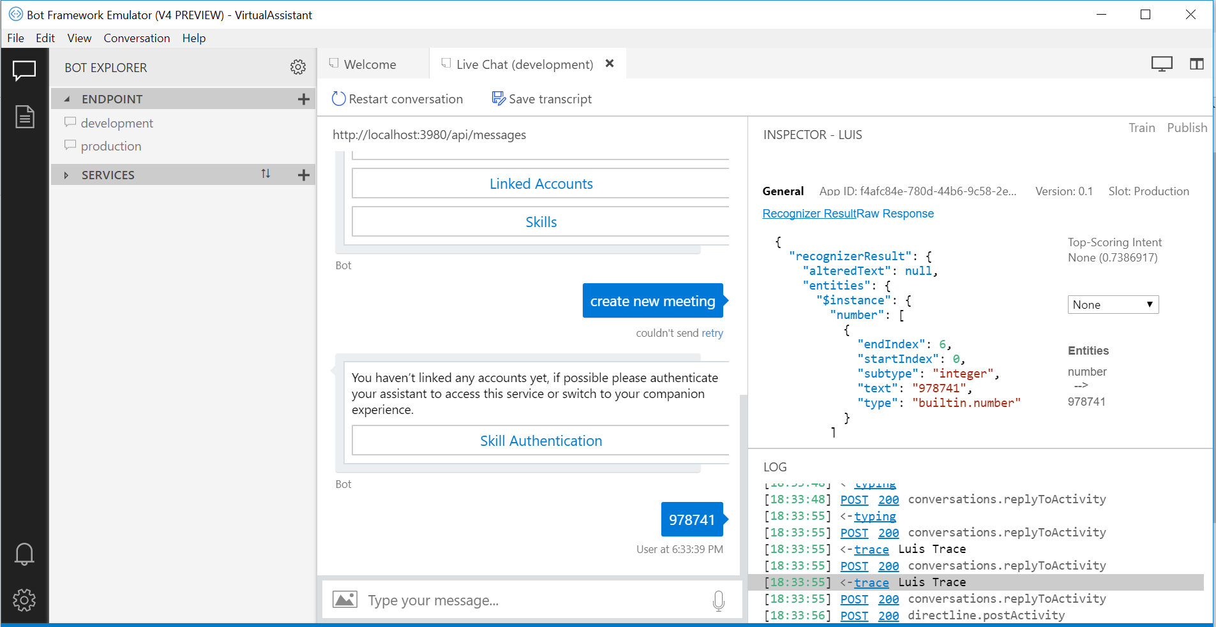Image resolution: width=1216 pixels, height=627 pixels.
Task: Open the Conversation menu
Action: click(x=137, y=38)
